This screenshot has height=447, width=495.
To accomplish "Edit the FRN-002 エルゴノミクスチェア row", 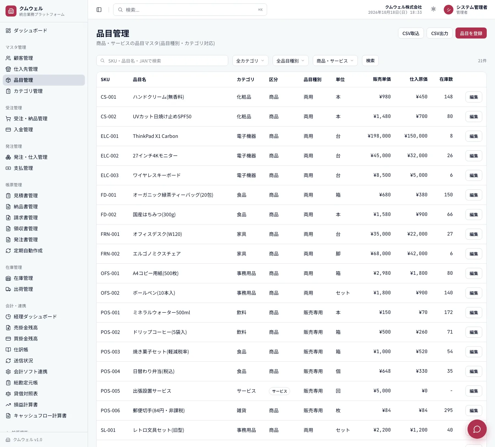I will 474,254.
